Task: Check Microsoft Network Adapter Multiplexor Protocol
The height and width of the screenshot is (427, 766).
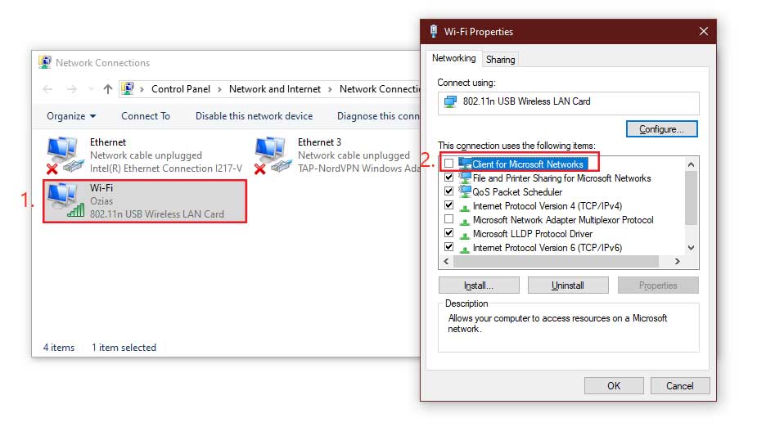Action: coord(449,219)
